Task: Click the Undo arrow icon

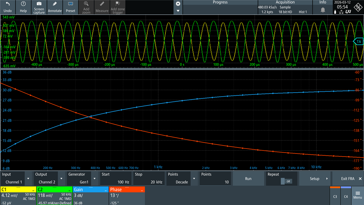Action: 8,4
